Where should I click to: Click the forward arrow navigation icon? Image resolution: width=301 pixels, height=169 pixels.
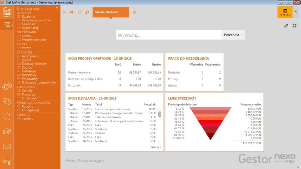72,12
